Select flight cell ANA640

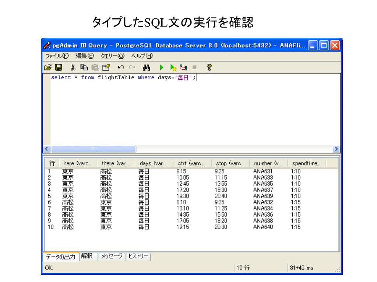point(263,227)
